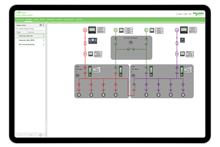This screenshot has height=147, width=220.
Task: Switch to the DIAGRAMS tab
Action: click(x=28, y=19)
